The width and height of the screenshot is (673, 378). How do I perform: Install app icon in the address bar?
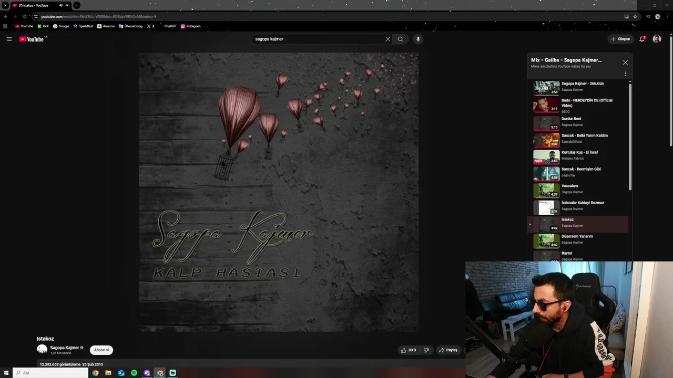(x=626, y=16)
